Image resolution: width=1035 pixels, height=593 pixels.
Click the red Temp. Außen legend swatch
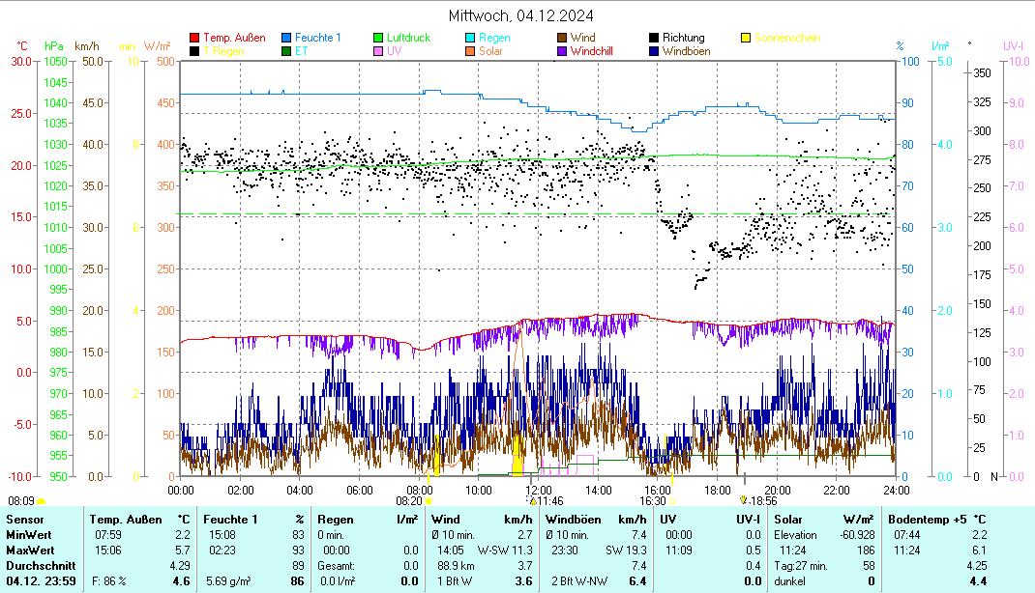pos(194,38)
